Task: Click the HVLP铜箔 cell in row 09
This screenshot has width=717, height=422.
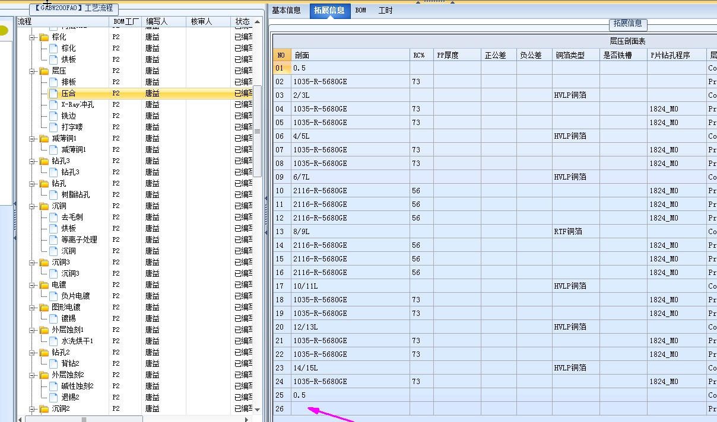Action: tap(576, 177)
